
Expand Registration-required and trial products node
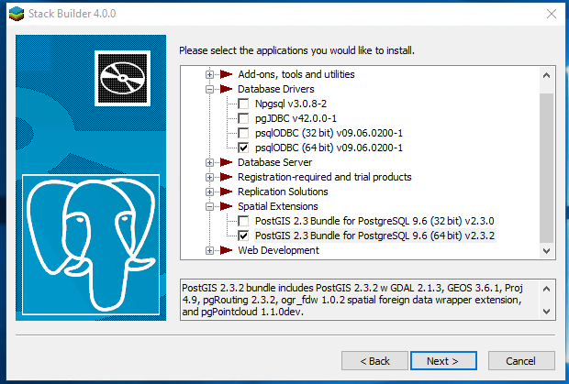(x=209, y=177)
